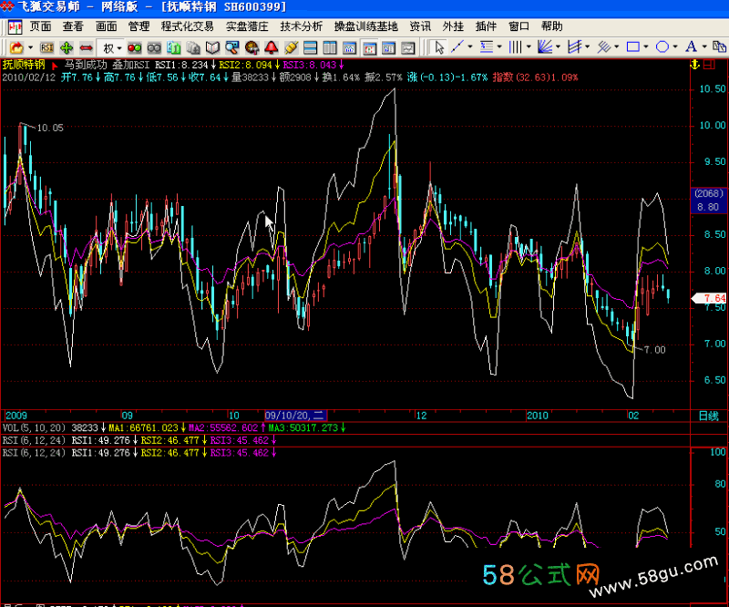Click the gray stacked documents icon

click(x=193, y=47)
